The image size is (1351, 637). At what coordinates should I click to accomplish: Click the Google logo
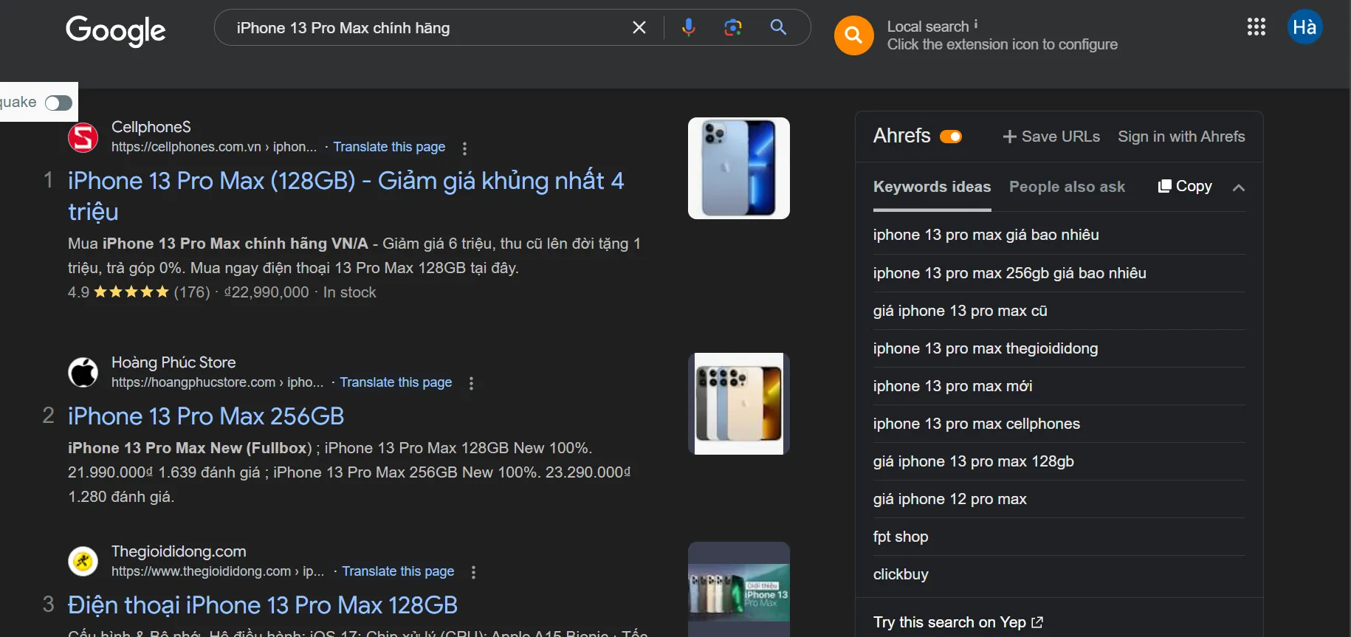[x=116, y=30]
